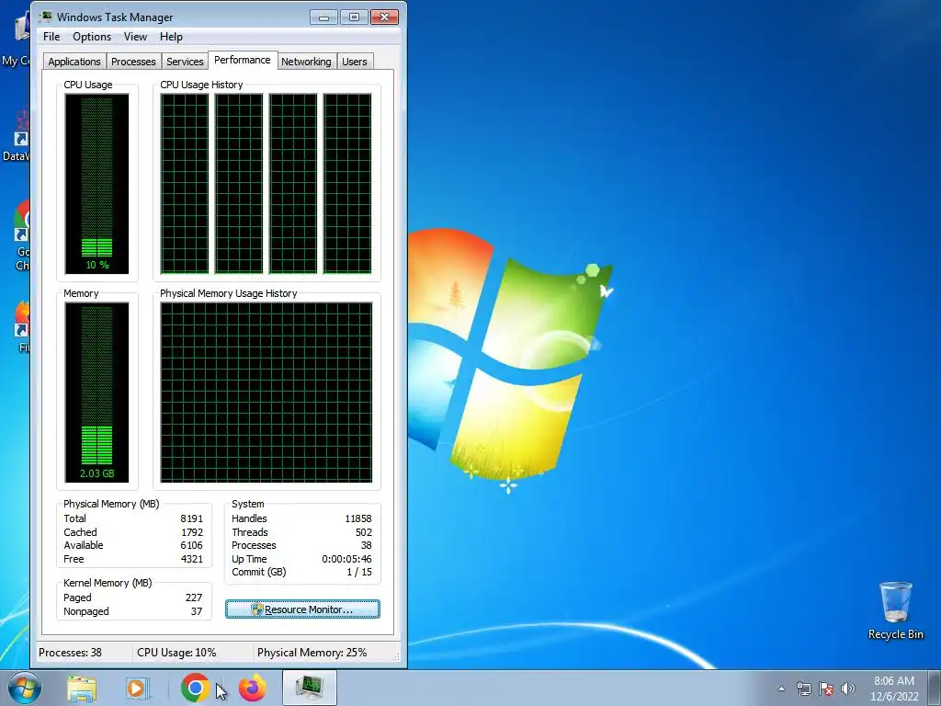This screenshot has height=706, width=941.
Task: Click the third CPU Usage History graph
Action: coord(293,184)
